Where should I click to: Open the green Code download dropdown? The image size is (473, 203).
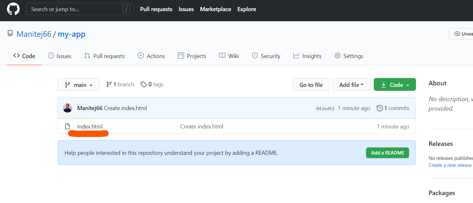point(395,84)
